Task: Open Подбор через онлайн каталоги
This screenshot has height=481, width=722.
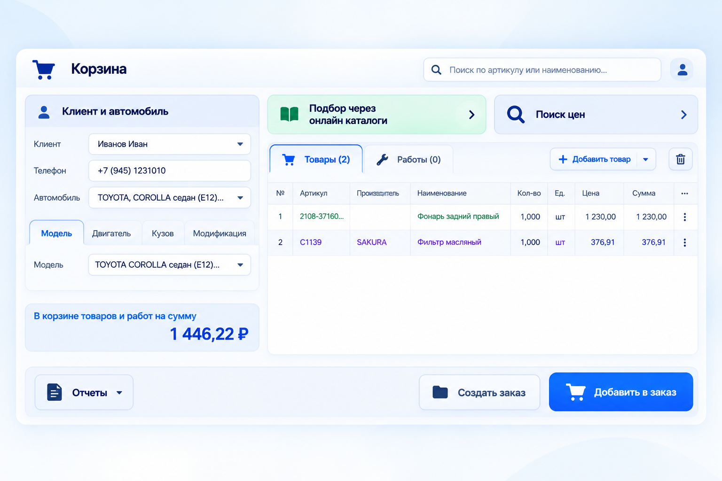Action: [377, 115]
